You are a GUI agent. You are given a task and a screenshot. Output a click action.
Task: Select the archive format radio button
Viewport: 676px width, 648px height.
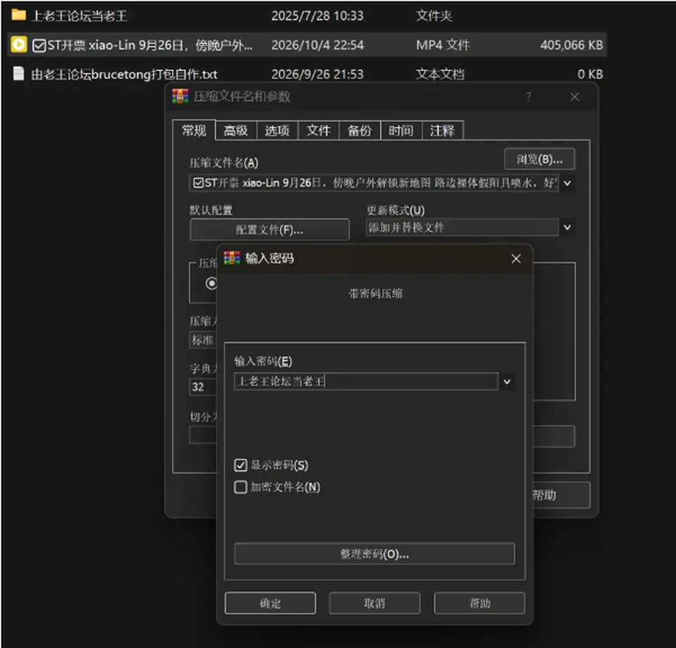(x=212, y=283)
